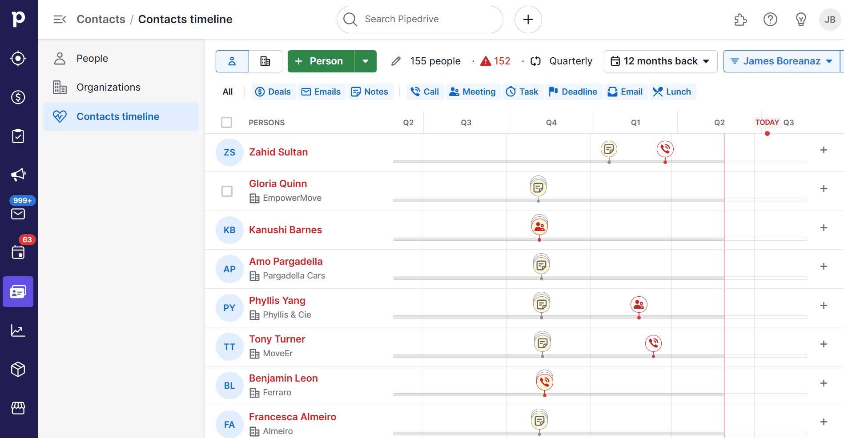Select the Emails activity filter tab
This screenshot has height=438, width=844.
pyautogui.click(x=322, y=92)
